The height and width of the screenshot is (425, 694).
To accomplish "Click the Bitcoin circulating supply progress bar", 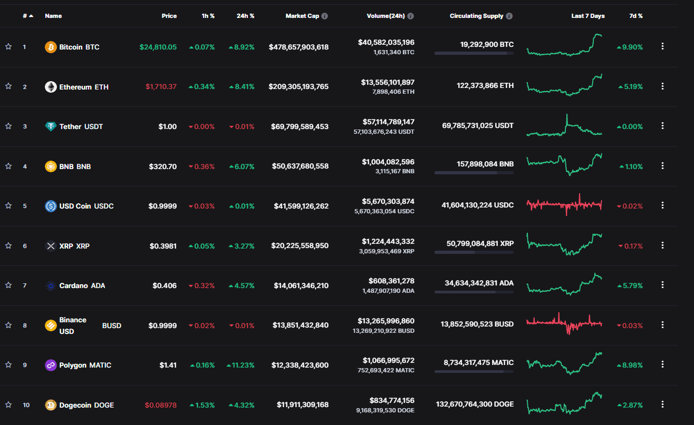I will point(474,53).
